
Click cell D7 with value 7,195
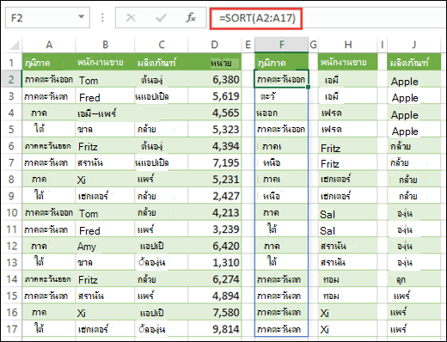pos(214,162)
